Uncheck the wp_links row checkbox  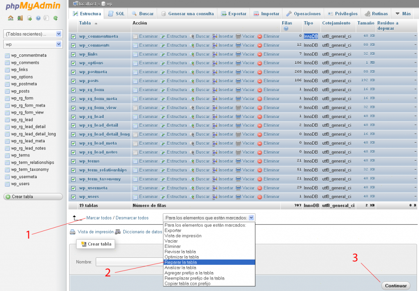point(73,54)
